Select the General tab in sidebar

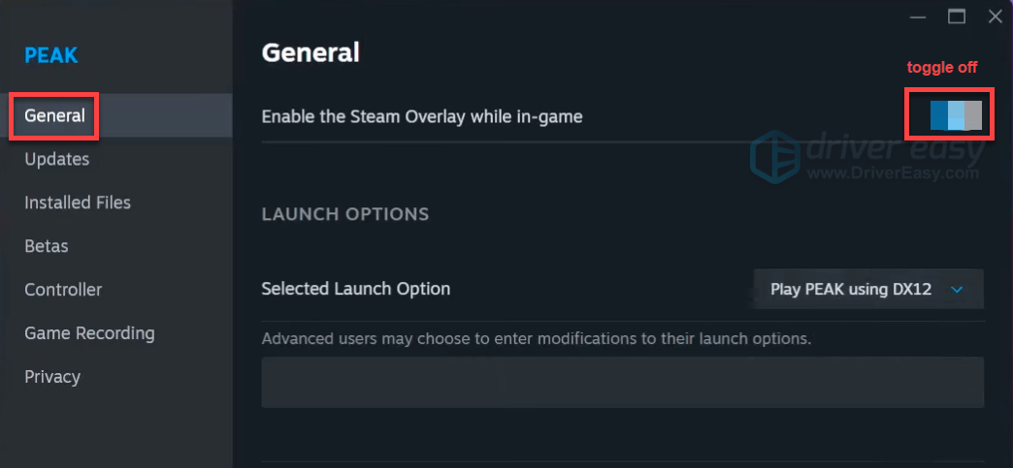[x=54, y=116]
